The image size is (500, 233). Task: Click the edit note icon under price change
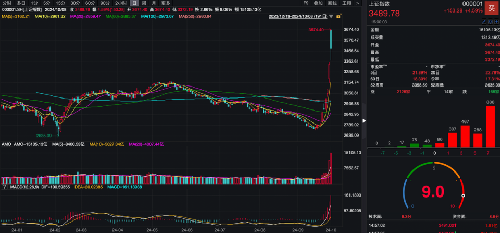tap(483, 22)
